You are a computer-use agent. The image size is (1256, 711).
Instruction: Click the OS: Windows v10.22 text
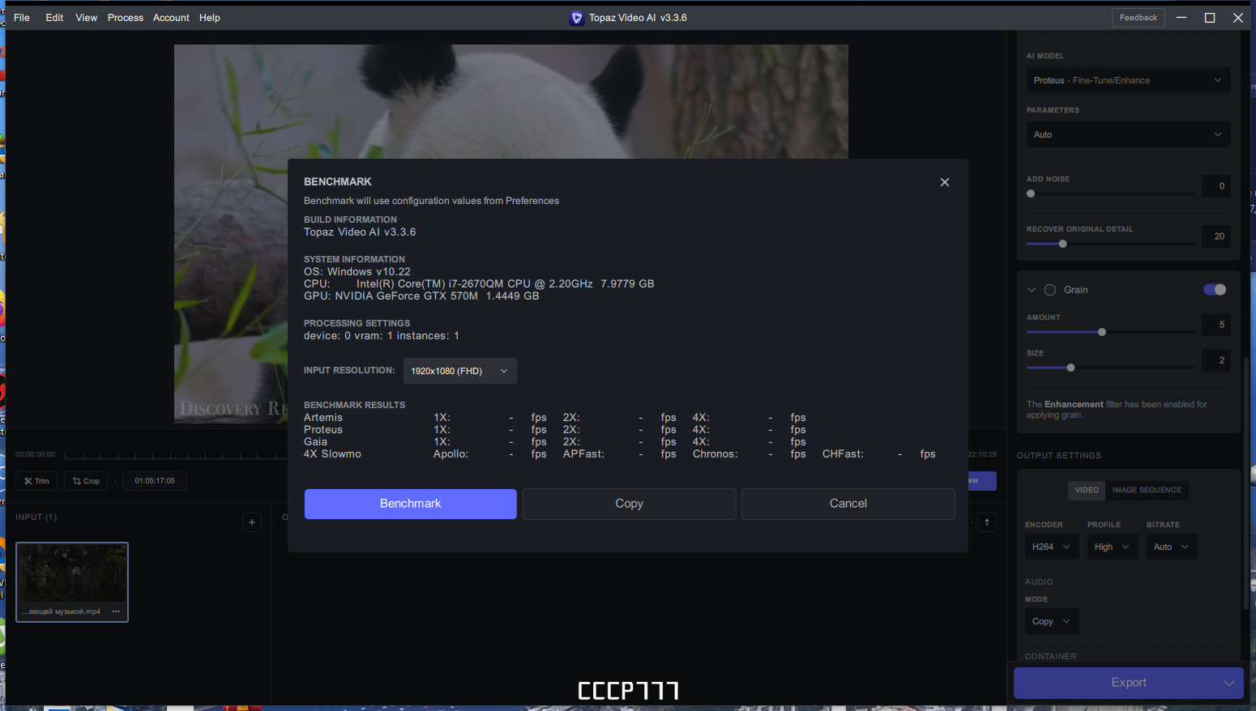pyautogui.click(x=357, y=272)
